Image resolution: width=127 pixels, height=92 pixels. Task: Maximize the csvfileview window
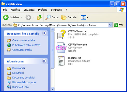click(x=118, y=4)
